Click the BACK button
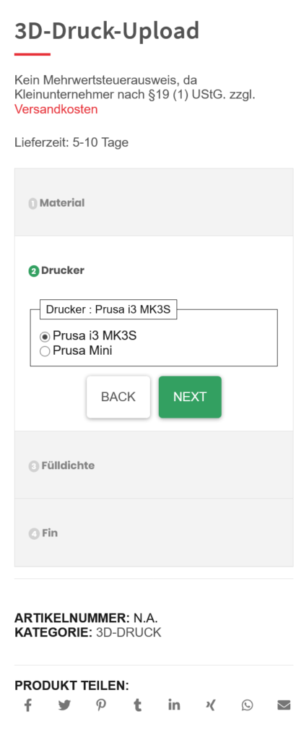The image size is (296, 740). [118, 397]
